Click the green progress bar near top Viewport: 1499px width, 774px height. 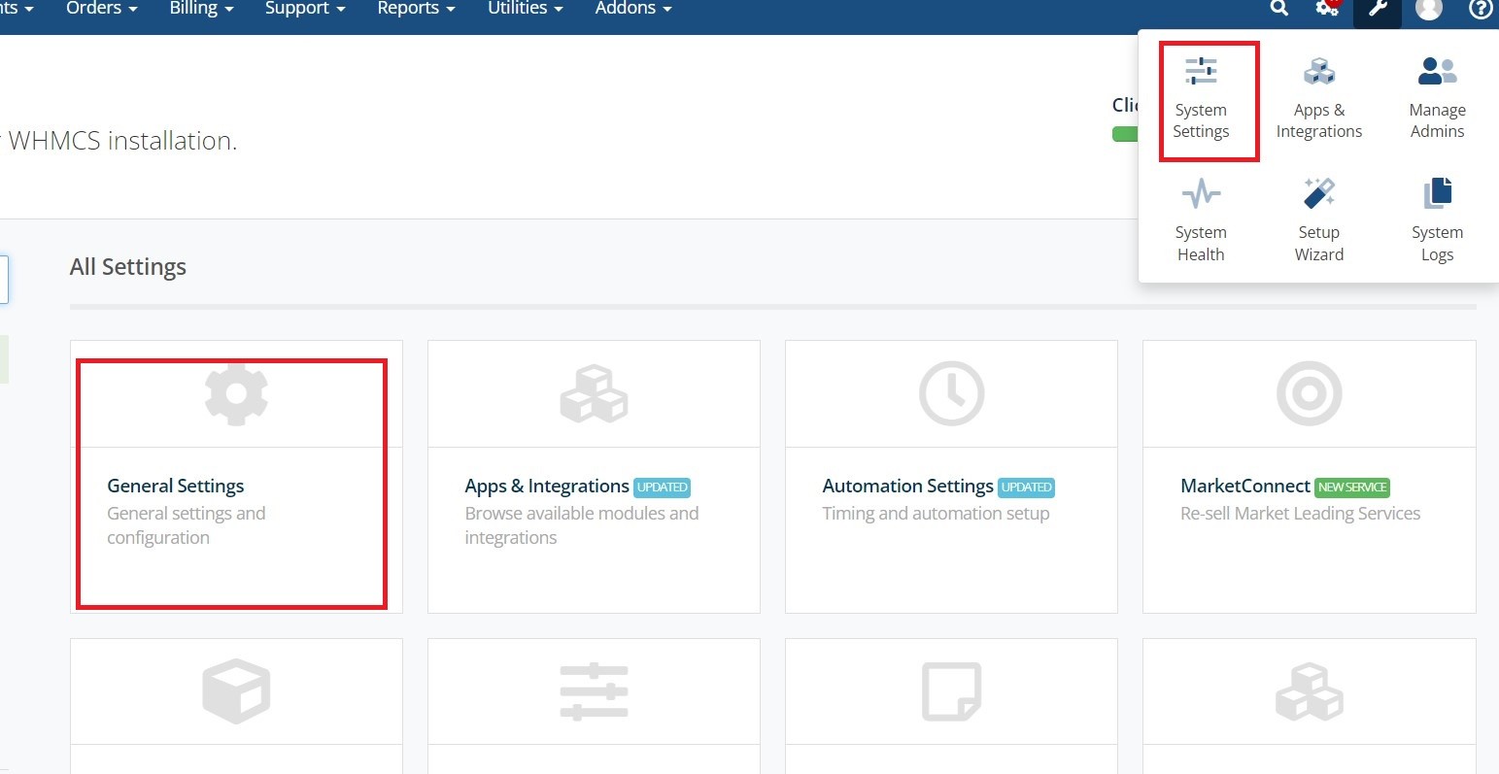tap(1125, 134)
